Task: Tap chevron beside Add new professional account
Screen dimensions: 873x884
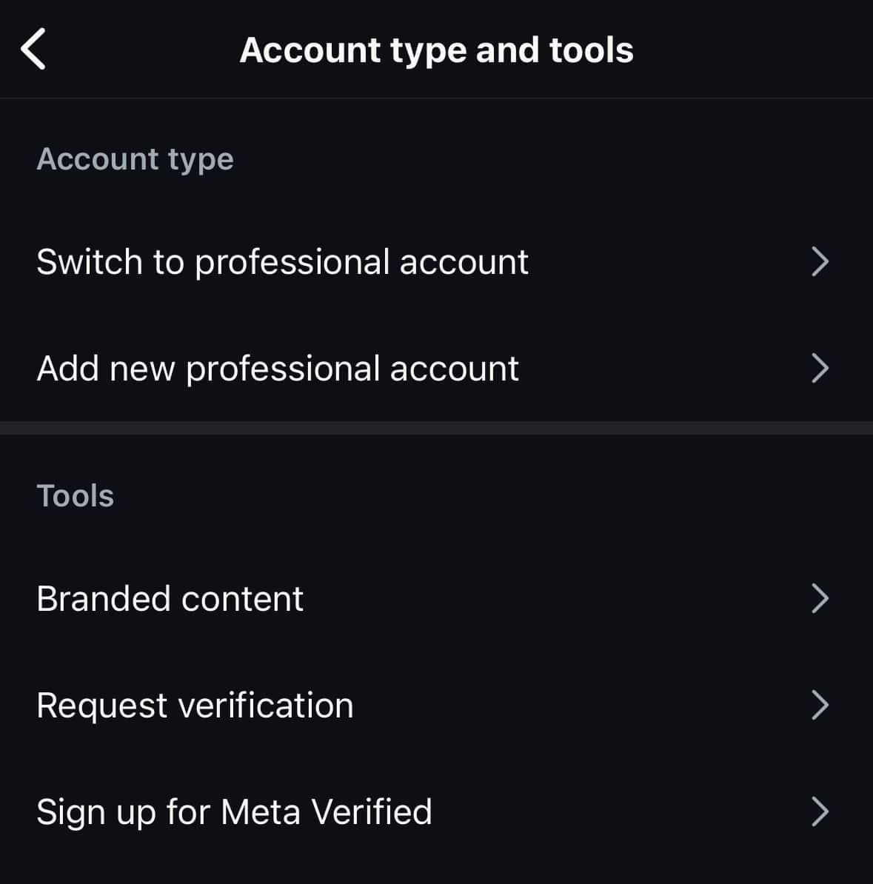Action: click(820, 369)
